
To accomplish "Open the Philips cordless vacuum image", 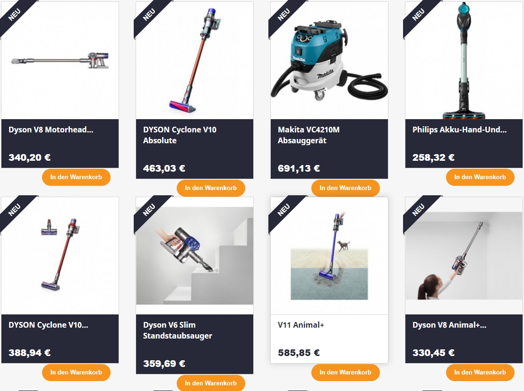I will click(464, 61).
